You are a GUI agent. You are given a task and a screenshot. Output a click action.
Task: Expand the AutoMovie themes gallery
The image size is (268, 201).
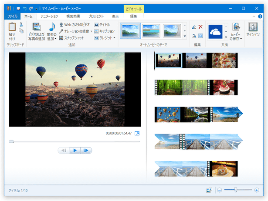click(185, 36)
